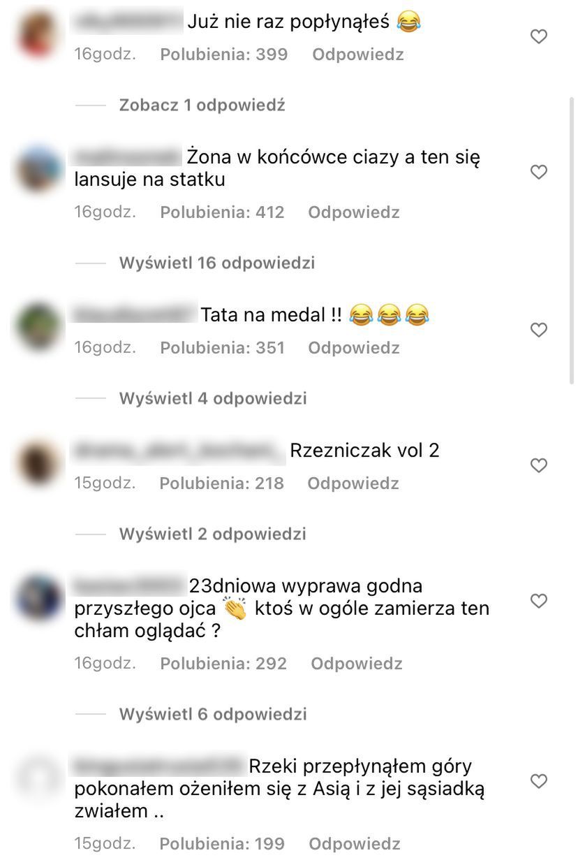
Task: Like the 'Już nie raz popłynąłeś' comment
Action: 539,37
